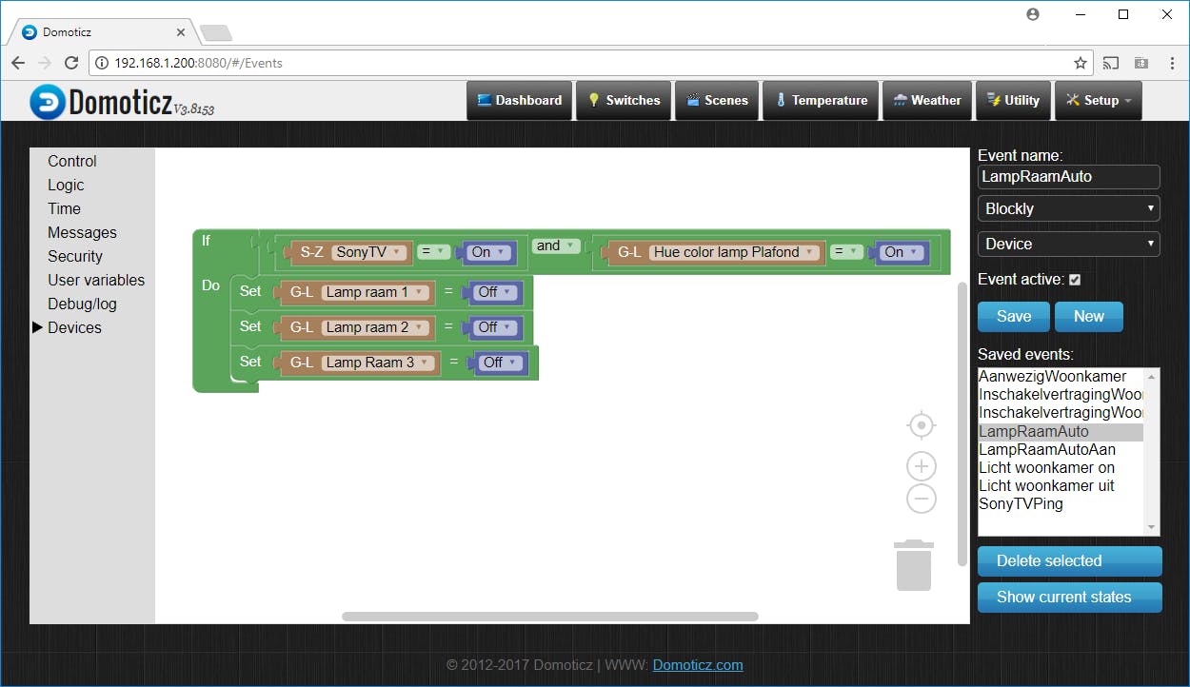This screenshot has width=1190, height=687.
Task: Zoom out the Blockly workspace
Action: pos(921,499)
